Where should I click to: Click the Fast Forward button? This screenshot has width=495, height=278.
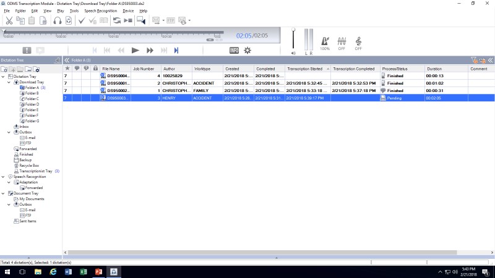(x=150, y=51)
